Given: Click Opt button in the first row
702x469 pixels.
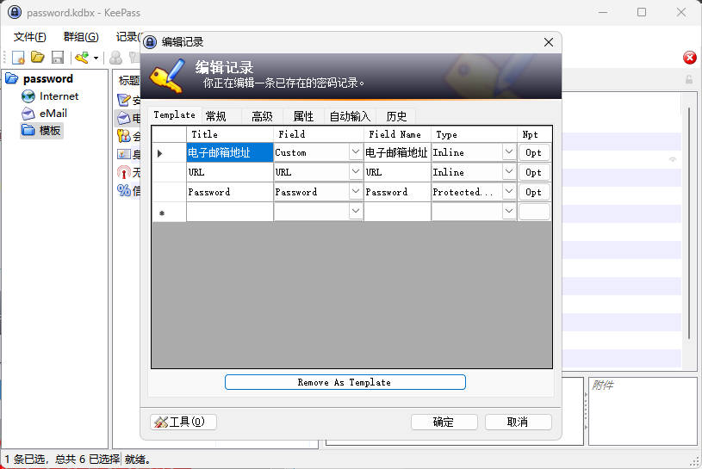Looking at the screenshot, I should 534,152.
